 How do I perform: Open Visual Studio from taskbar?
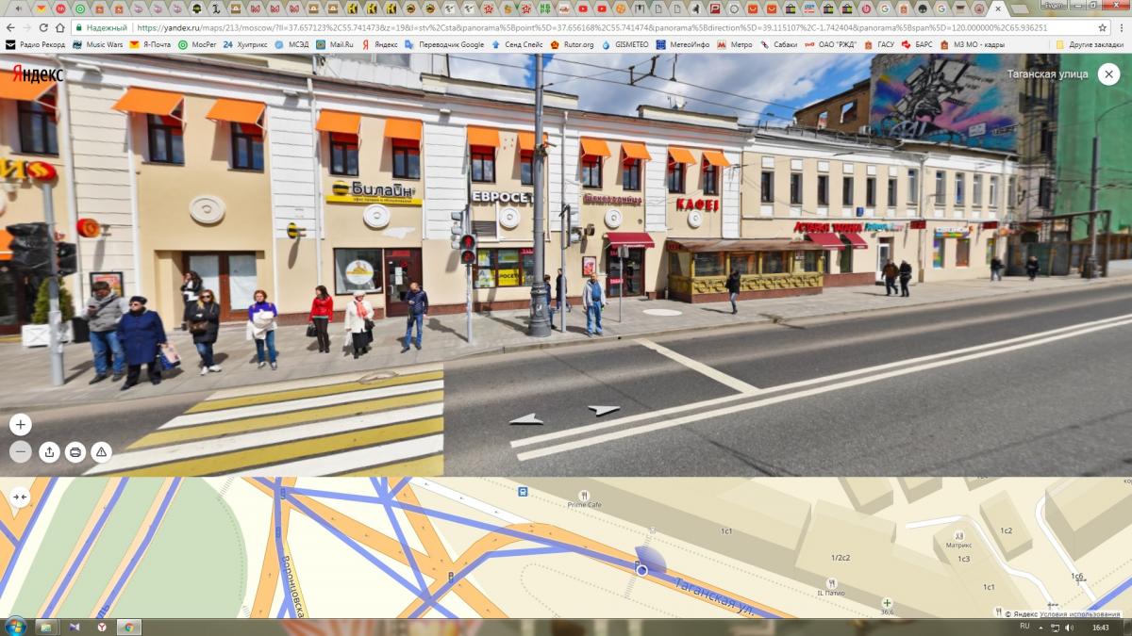point(75,627)
